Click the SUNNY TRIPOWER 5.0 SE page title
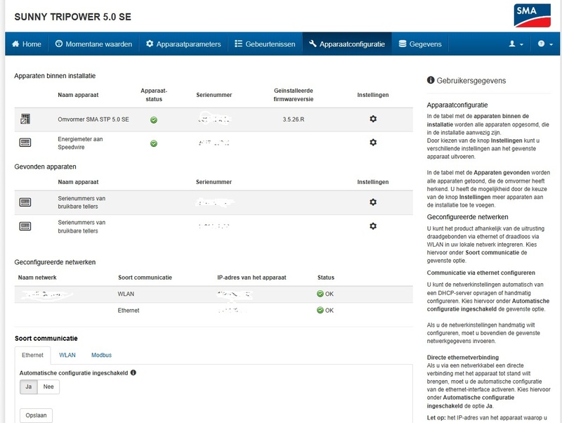Image resolution: width=562 pixels, height=423 pixels. pyautogui.click(x=73, y=17)
